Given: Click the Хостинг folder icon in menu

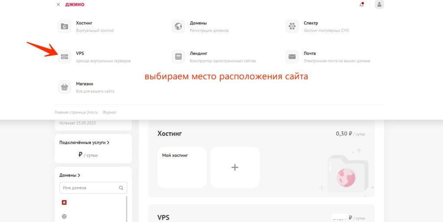Looking at the screenshot, I should click(x=64, y=26).
